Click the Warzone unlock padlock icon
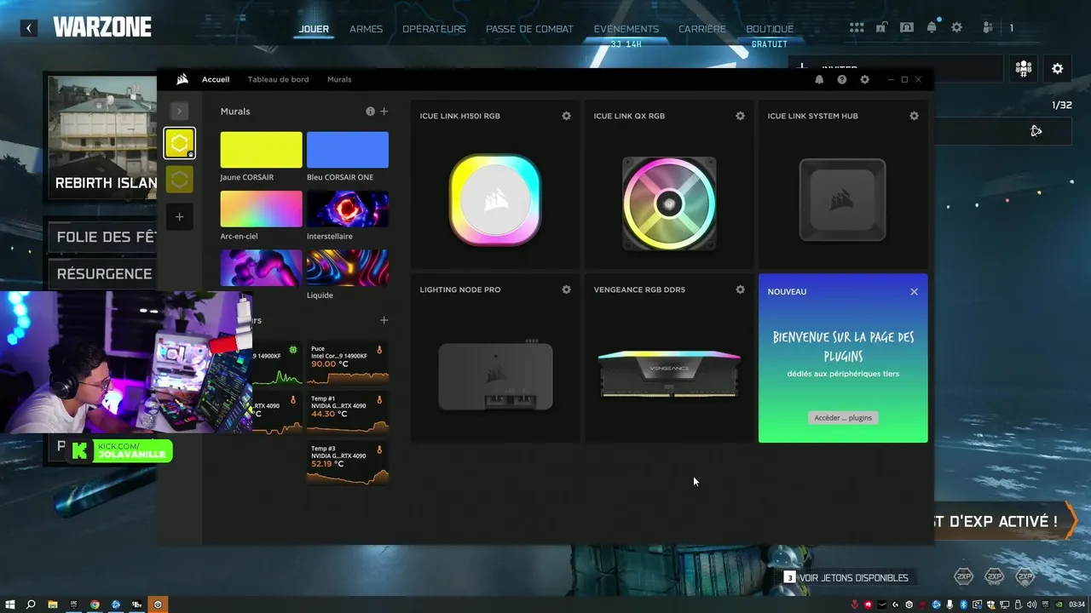Screen dimensions: 1091x613 pyautogui.click(x=881, y=27)
